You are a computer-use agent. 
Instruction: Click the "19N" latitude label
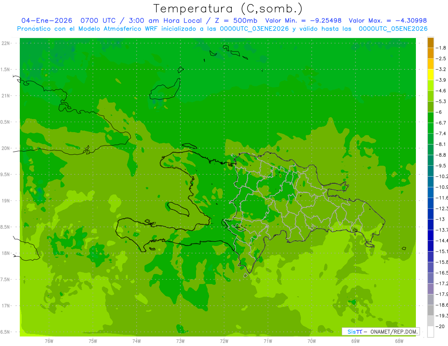tap(6, 201)
